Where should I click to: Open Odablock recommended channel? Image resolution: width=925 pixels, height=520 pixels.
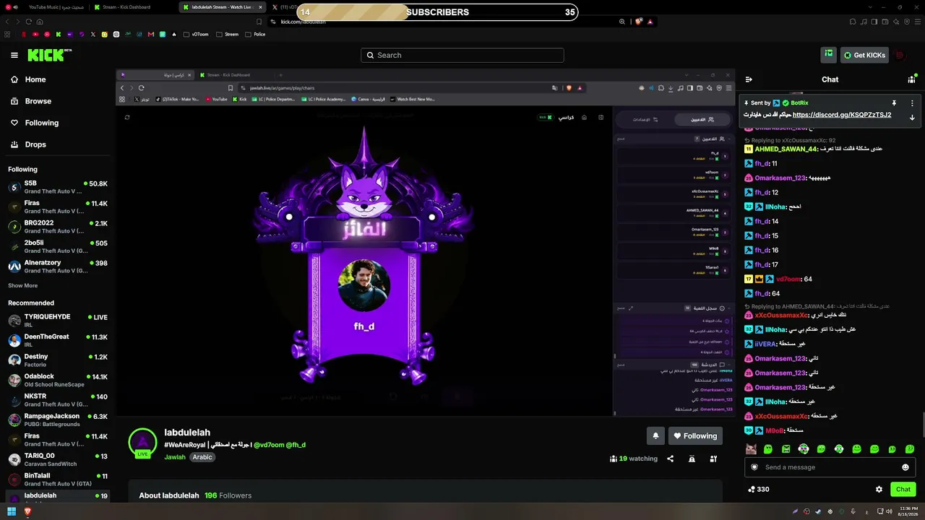point(58,380)
